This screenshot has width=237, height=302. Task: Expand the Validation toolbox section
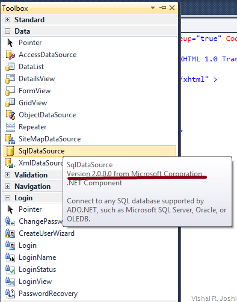[7, 175]
